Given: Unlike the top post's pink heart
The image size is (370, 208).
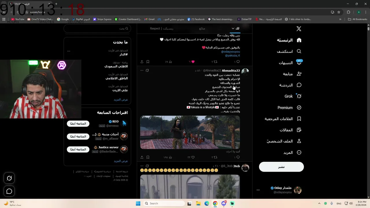Looking at the screenshot, I should 193,62.
